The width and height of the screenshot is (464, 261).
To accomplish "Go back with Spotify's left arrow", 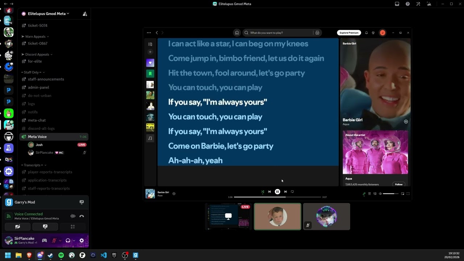I will coord(157,33).
